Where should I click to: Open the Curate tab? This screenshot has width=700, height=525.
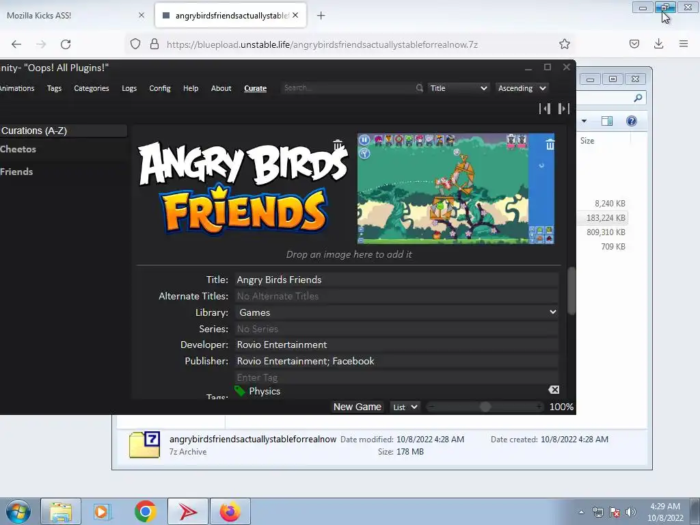point(256,88)
